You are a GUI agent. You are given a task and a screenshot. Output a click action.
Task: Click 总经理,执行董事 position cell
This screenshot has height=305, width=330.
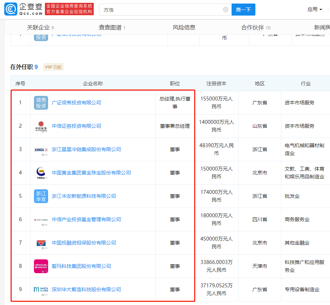[175, 103]
